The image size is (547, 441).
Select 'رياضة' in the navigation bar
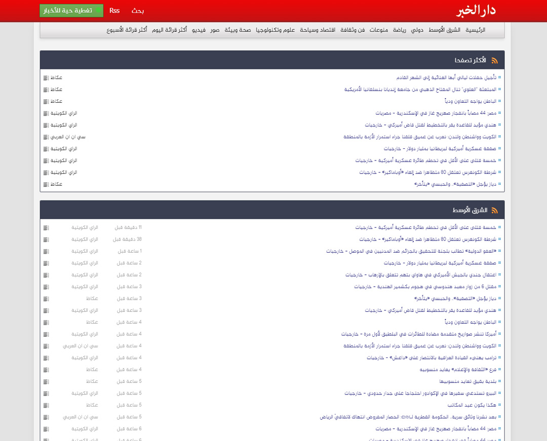(x=400, y=30)
